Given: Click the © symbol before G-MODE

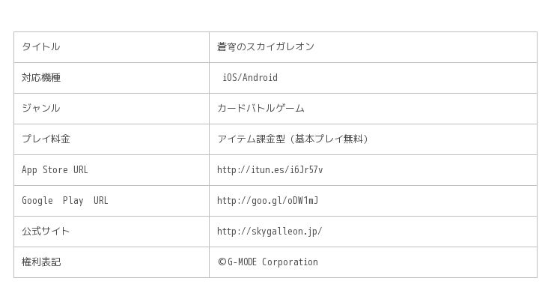Looking at the screenshot, I should point(222,262).
